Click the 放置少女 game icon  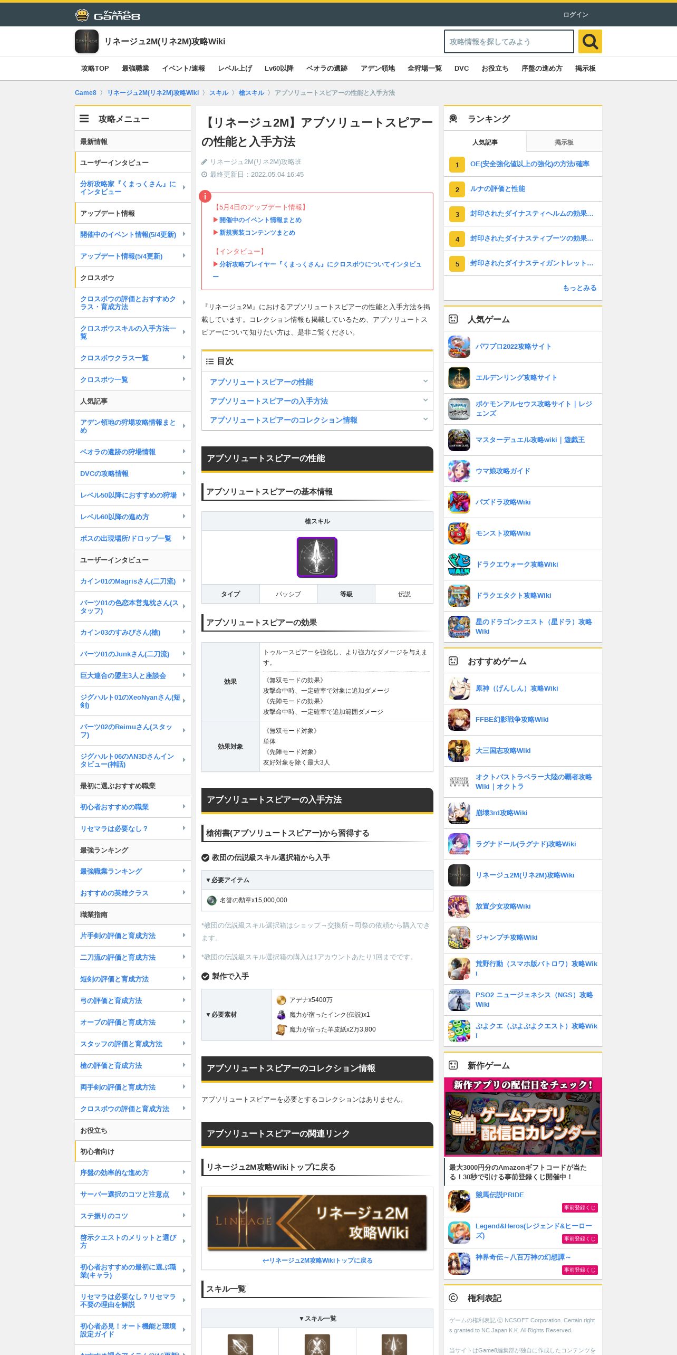pyautogui.click(x=459, y=906)
